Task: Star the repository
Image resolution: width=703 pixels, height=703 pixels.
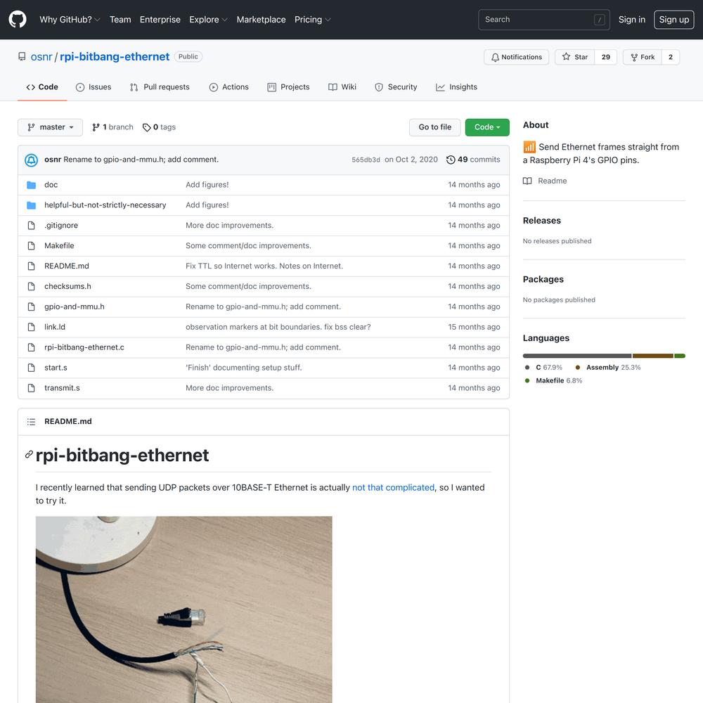Action: [575, 58]
